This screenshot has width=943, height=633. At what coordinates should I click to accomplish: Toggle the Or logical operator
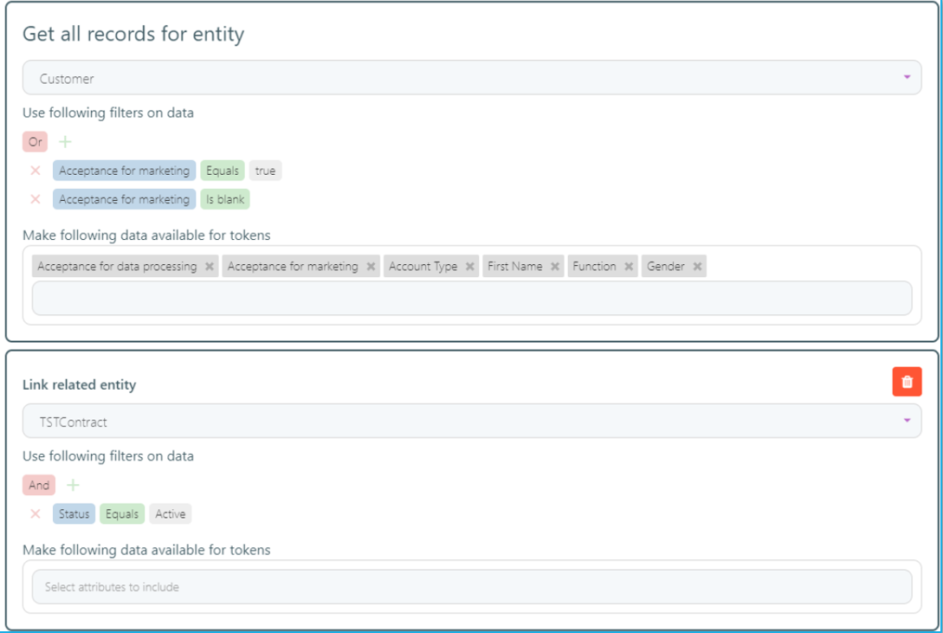36,142
